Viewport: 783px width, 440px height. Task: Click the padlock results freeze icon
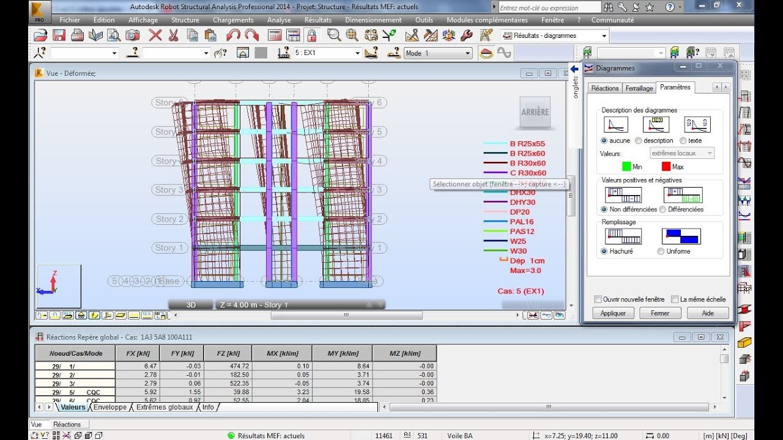tap(312, 35)
